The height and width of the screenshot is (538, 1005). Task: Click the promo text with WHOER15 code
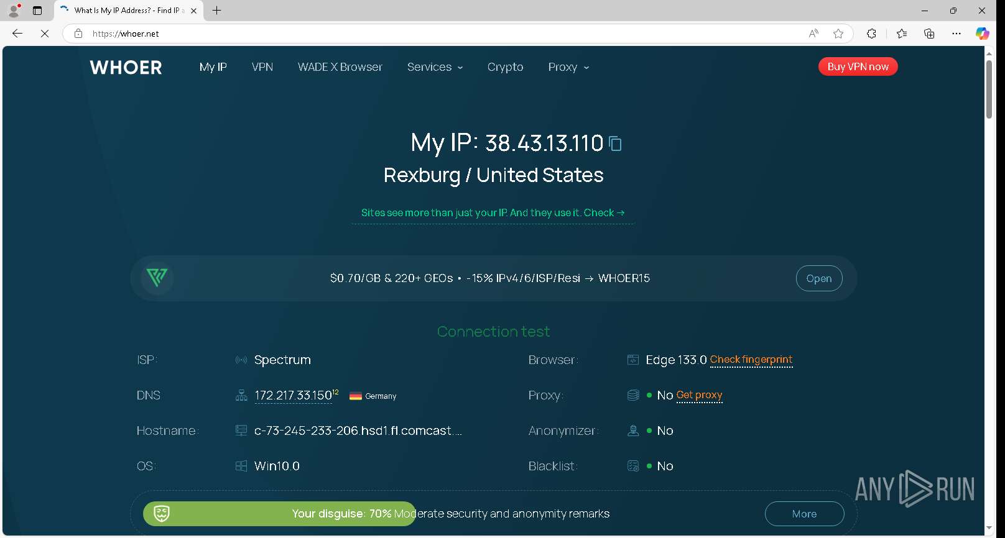490,278
